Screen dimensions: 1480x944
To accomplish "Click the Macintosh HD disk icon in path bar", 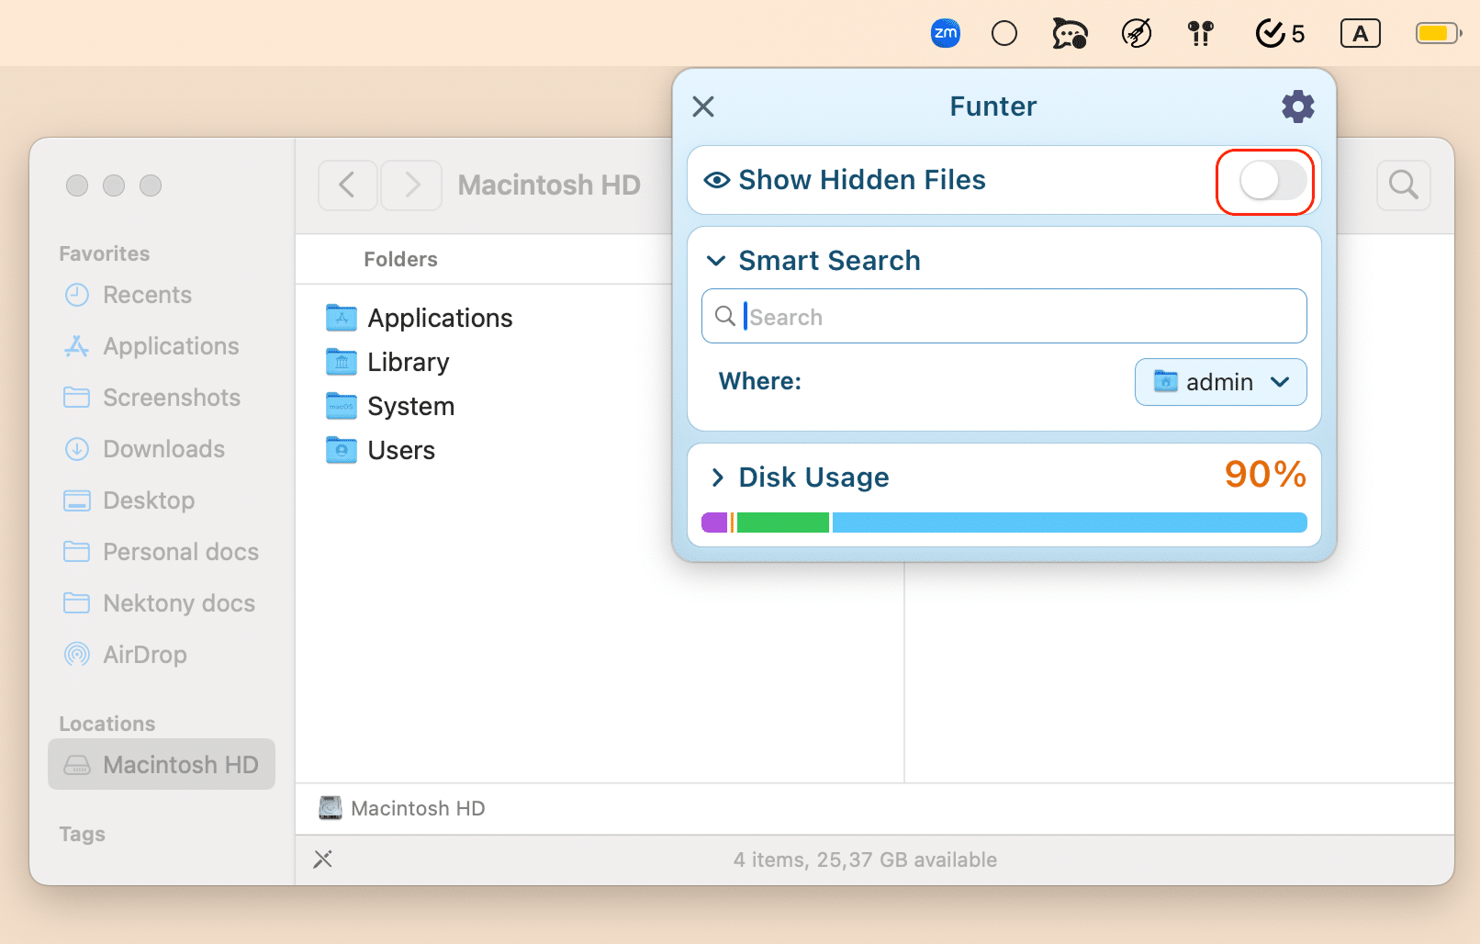I will [331, 808].
